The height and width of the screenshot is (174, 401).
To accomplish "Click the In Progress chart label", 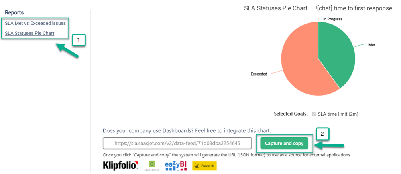I will point(333,19).
